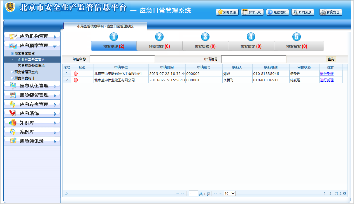Click the 应急机构管理 notepad icon
Screen dimensions: 354x204
(x=13, y=36)
